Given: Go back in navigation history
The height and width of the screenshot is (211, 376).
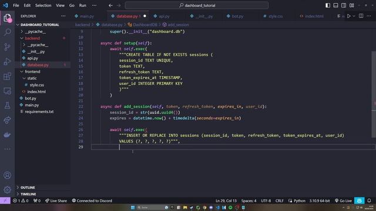Looking at the screenshot, I should click(110, 5).
